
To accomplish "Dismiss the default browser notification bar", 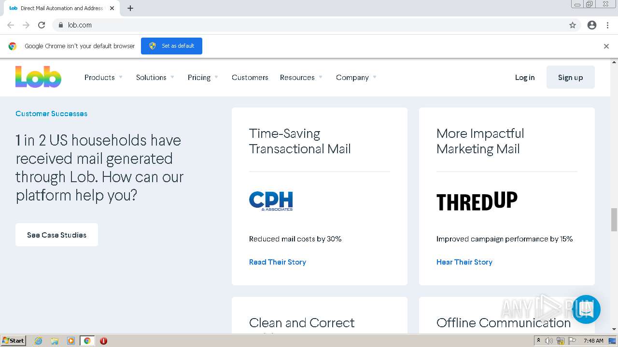I will [x=606, y=46].
